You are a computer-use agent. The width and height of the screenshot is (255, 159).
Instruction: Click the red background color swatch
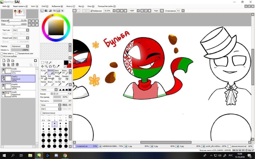(70, 66)
